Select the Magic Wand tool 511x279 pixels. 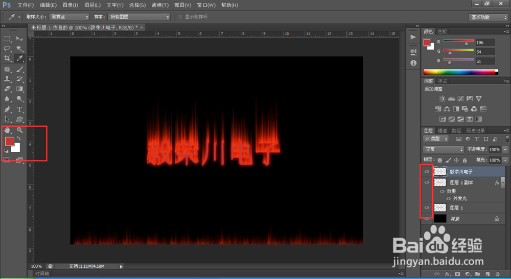[19, 49]
